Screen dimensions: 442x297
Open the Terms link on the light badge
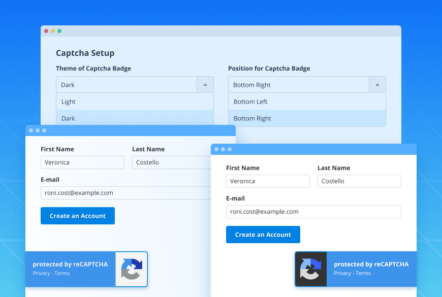click(x=62, y=273)
